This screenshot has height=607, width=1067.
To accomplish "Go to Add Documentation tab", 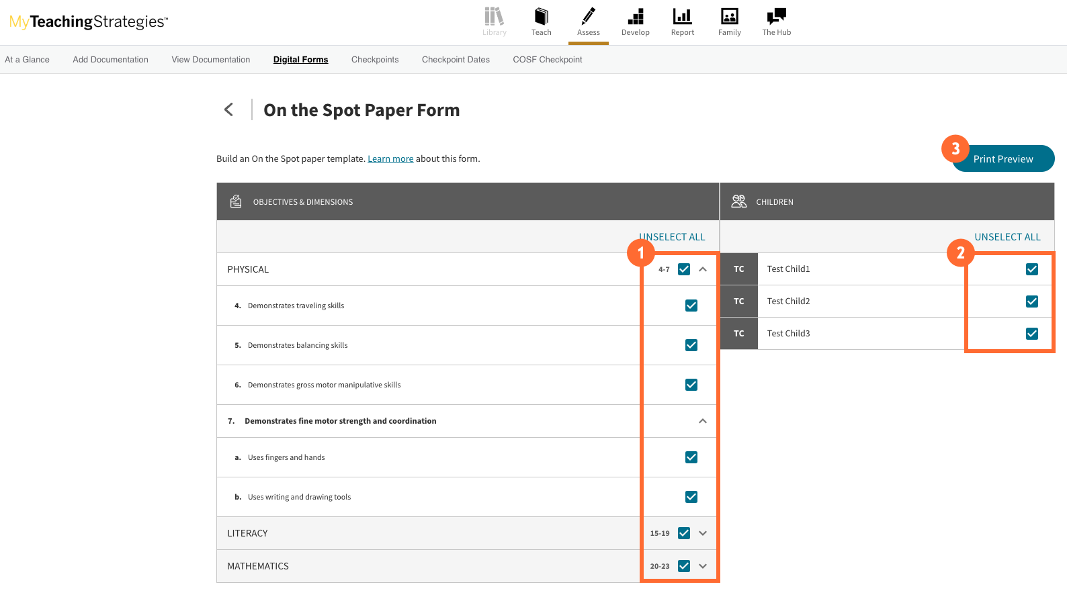I will tap(110, 60).
